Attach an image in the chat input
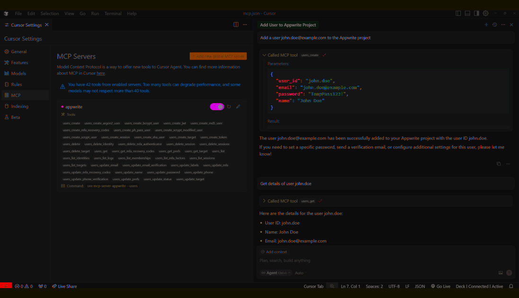This screenshot has width=519, height=298. [x=501, y=272]
